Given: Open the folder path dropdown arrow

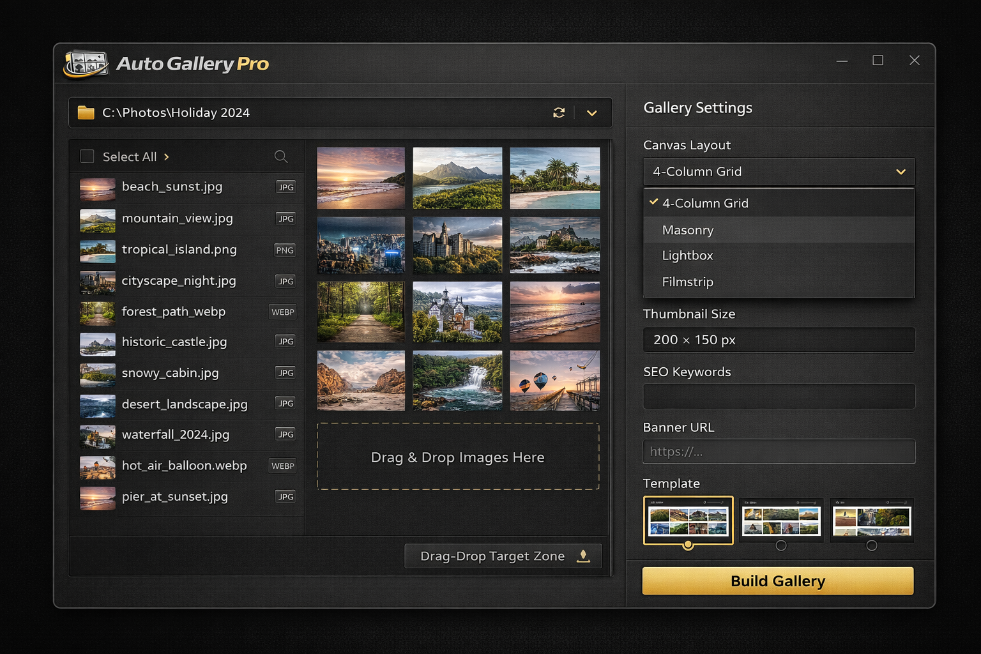Looking at the screenshot, I should [x=591, y=112].
